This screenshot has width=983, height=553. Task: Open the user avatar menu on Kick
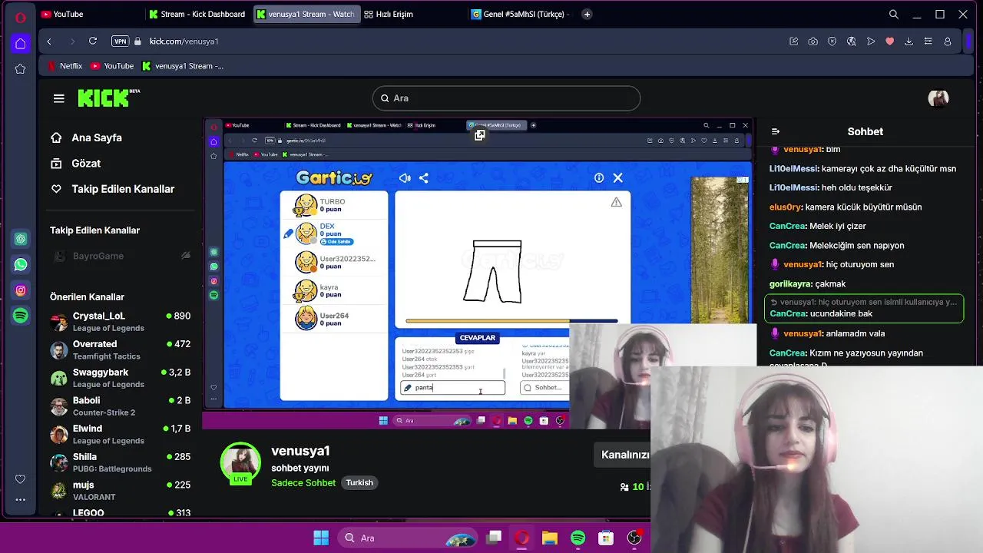tap(938, 98)
